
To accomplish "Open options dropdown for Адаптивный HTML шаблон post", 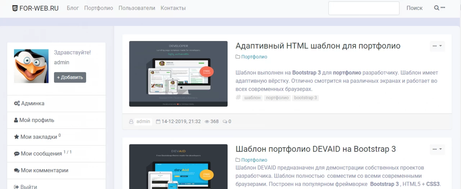I will 437,46.
